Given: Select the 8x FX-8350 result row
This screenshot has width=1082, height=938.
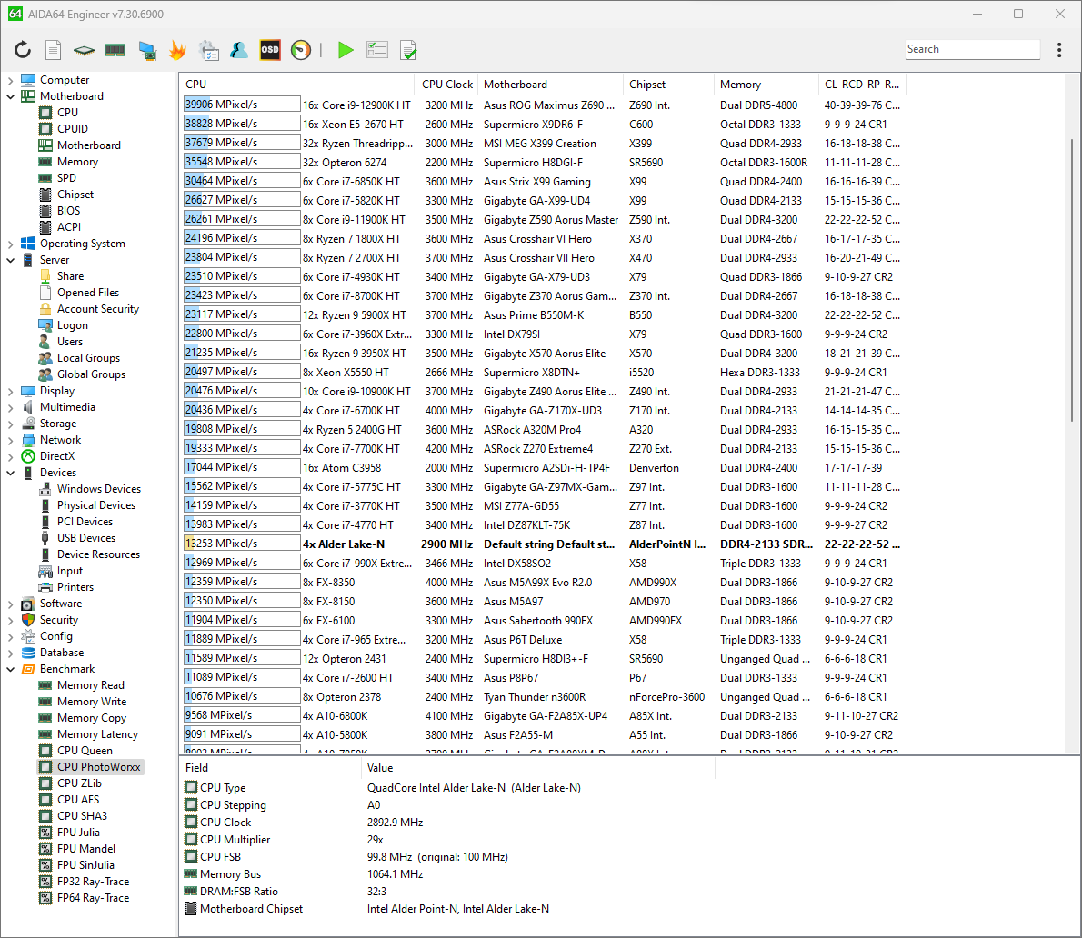Looking at the screenshot, I should 543,582.
